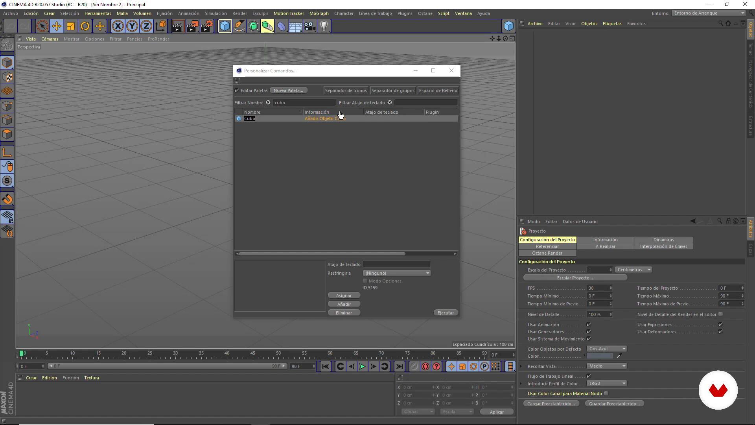Open Color Objetos por Defecto dropdown
The width and height of the screenshot is (755, 425).
click(x=607, y=349)
